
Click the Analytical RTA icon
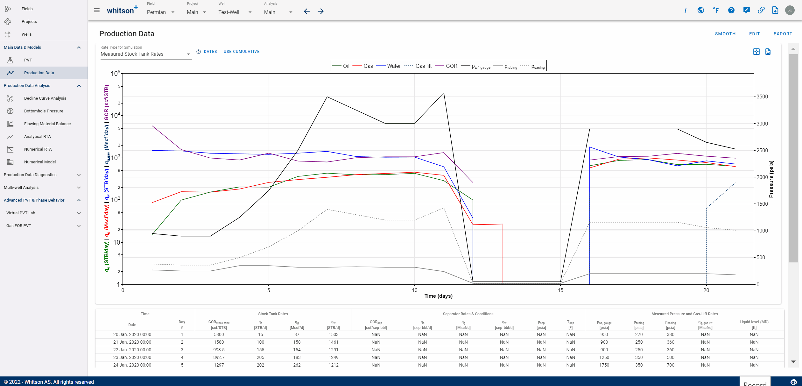click(10, 136)
